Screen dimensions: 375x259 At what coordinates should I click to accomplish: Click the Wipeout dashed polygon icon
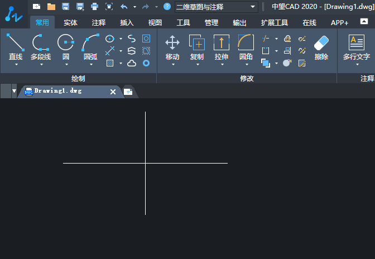(x=146, y=51)
